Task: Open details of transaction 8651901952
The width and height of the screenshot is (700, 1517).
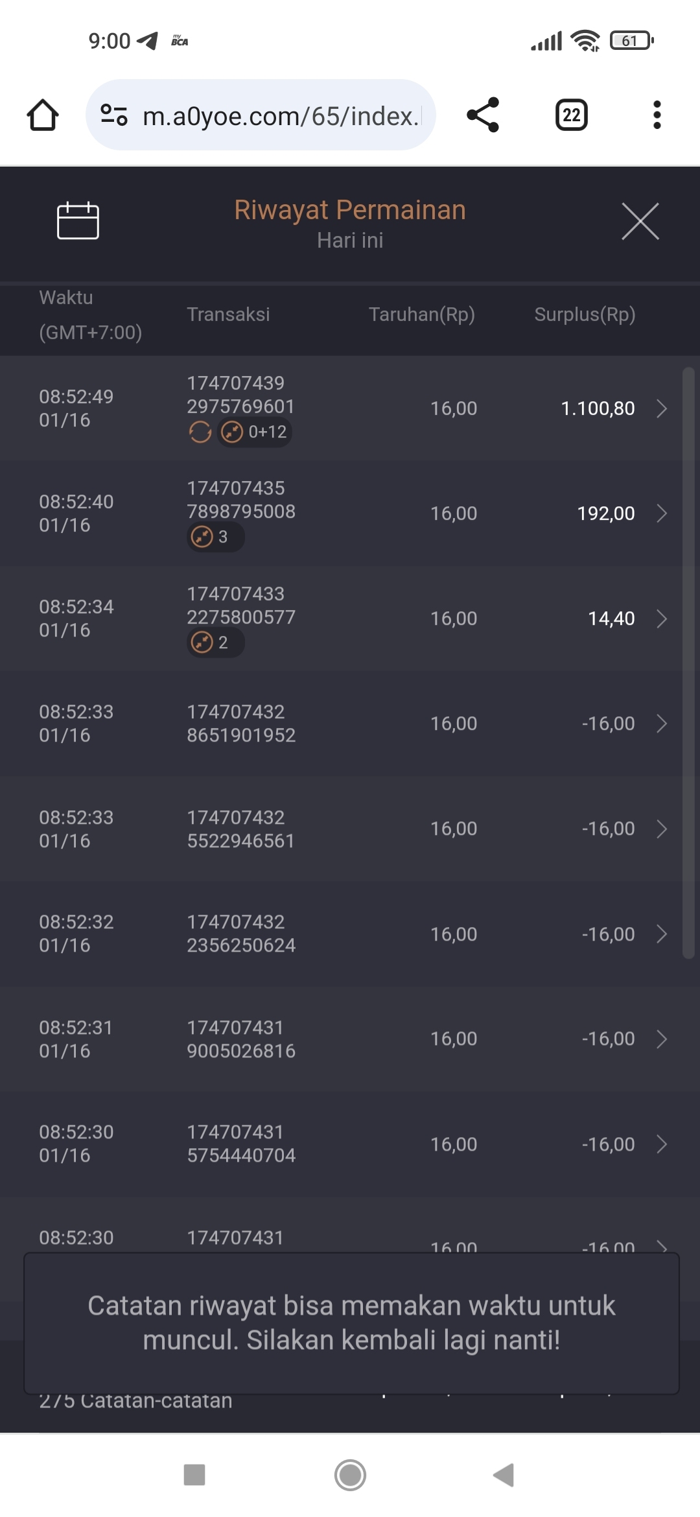Action: tap(350, 723)
